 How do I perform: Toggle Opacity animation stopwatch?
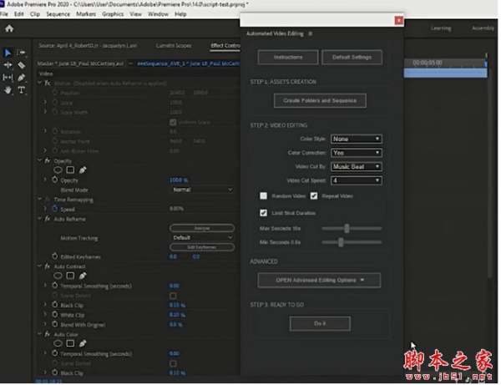pos(55,180)
